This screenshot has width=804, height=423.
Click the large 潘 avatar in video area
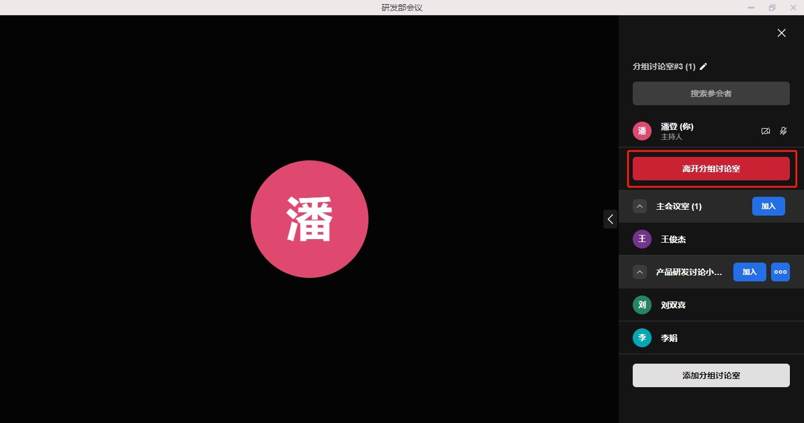pos(310,219)
